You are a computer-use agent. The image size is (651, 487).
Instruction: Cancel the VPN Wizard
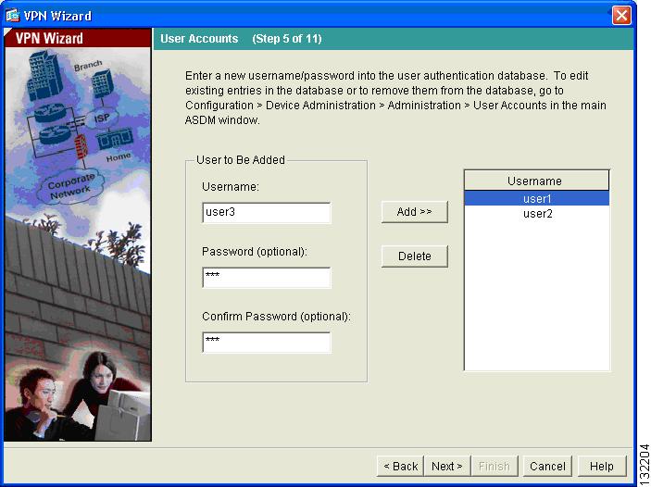pyautogui.click(x=547, y=467)
